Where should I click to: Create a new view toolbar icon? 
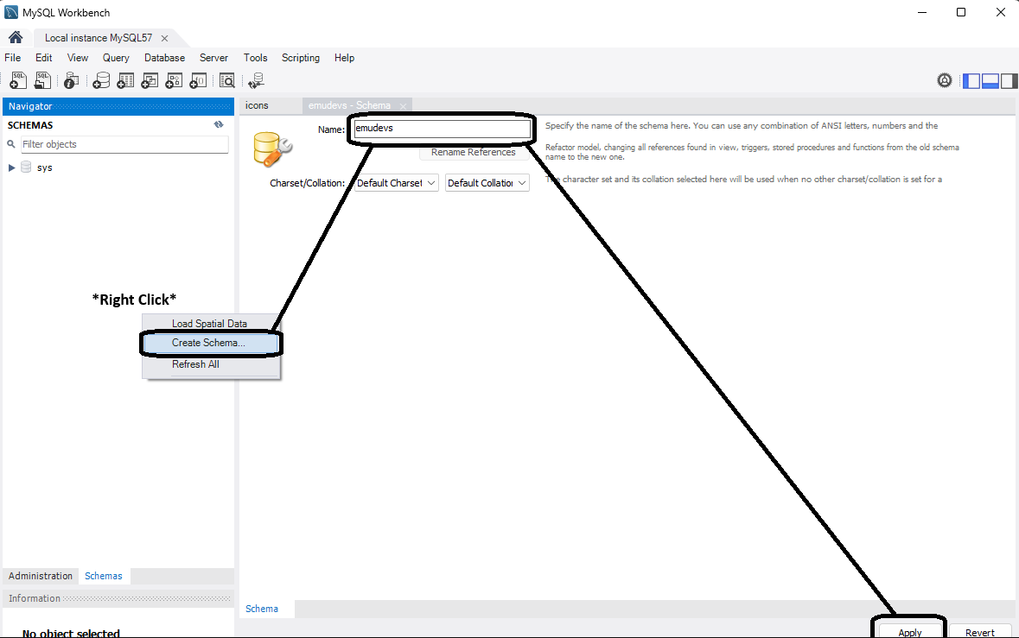point(150,80)
